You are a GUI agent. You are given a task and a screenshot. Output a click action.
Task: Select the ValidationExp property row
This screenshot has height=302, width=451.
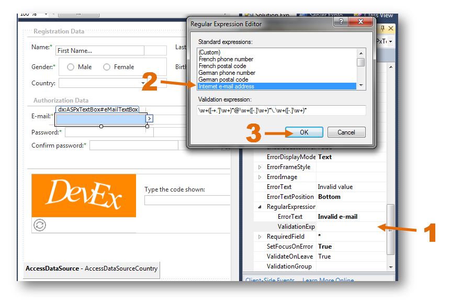[320, 227]
